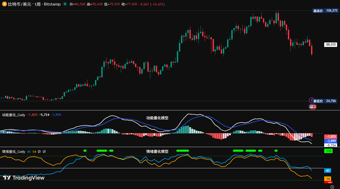The height and width of the screenshot is (189, 340).
Task: Click the 最高价 126,272 price label
Action: click(x=325, y=11)
